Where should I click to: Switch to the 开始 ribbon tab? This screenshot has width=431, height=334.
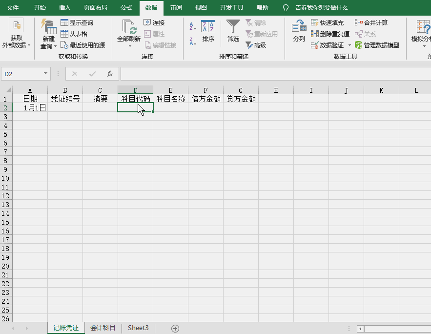[40, 8]
